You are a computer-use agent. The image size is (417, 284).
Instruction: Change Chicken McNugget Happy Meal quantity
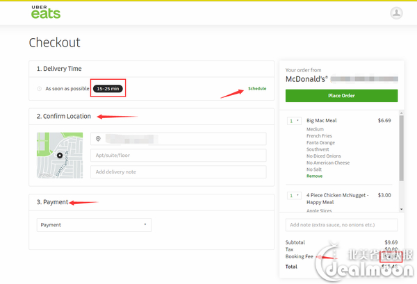tap(293, 196)
